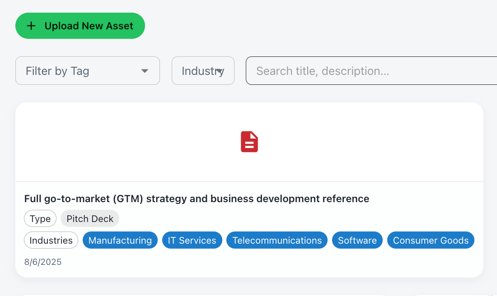
Task: Toggle the Industries tag pill
Action: click(51, 240)
